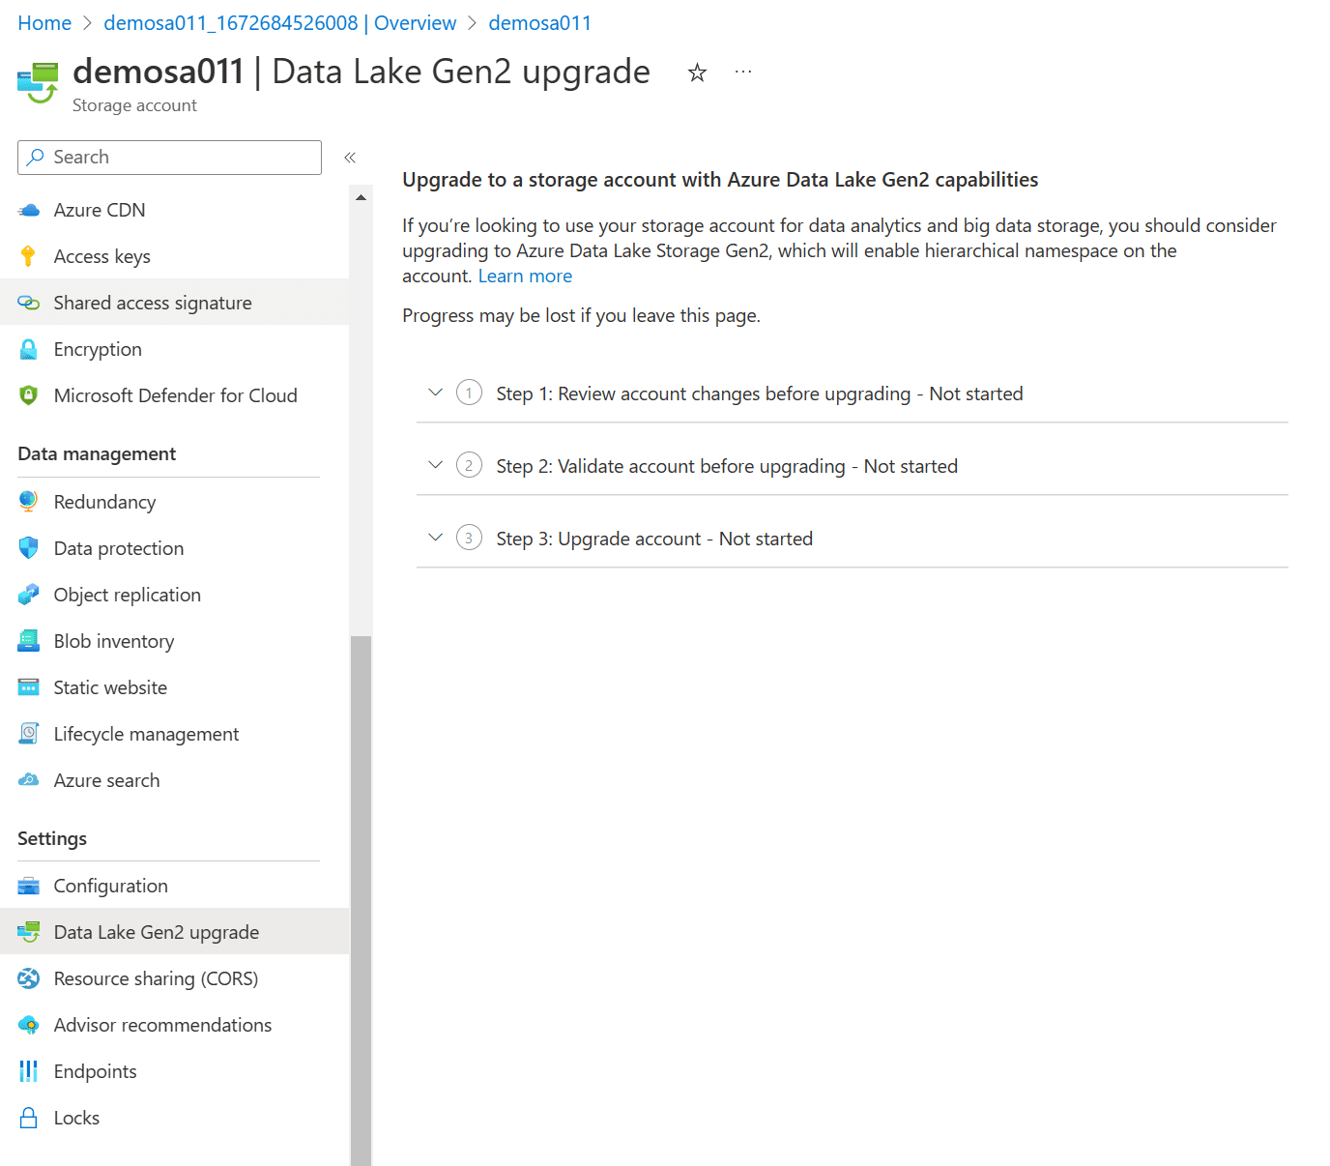
Task: Click the step 1 circled number
Action: pos(469,393)
